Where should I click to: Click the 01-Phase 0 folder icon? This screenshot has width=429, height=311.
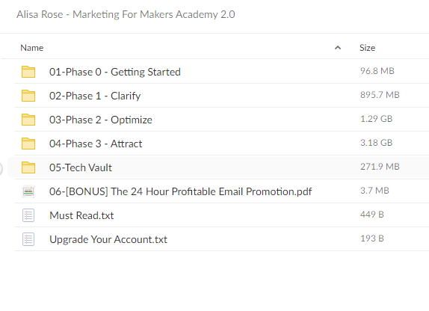(28, 72)
